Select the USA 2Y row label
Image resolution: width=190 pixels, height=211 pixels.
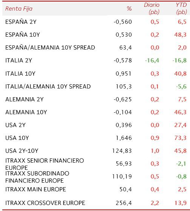click(x=15, y=125)
